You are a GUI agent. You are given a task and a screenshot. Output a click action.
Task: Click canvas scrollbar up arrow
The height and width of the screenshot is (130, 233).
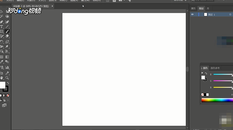pos(187,11)
